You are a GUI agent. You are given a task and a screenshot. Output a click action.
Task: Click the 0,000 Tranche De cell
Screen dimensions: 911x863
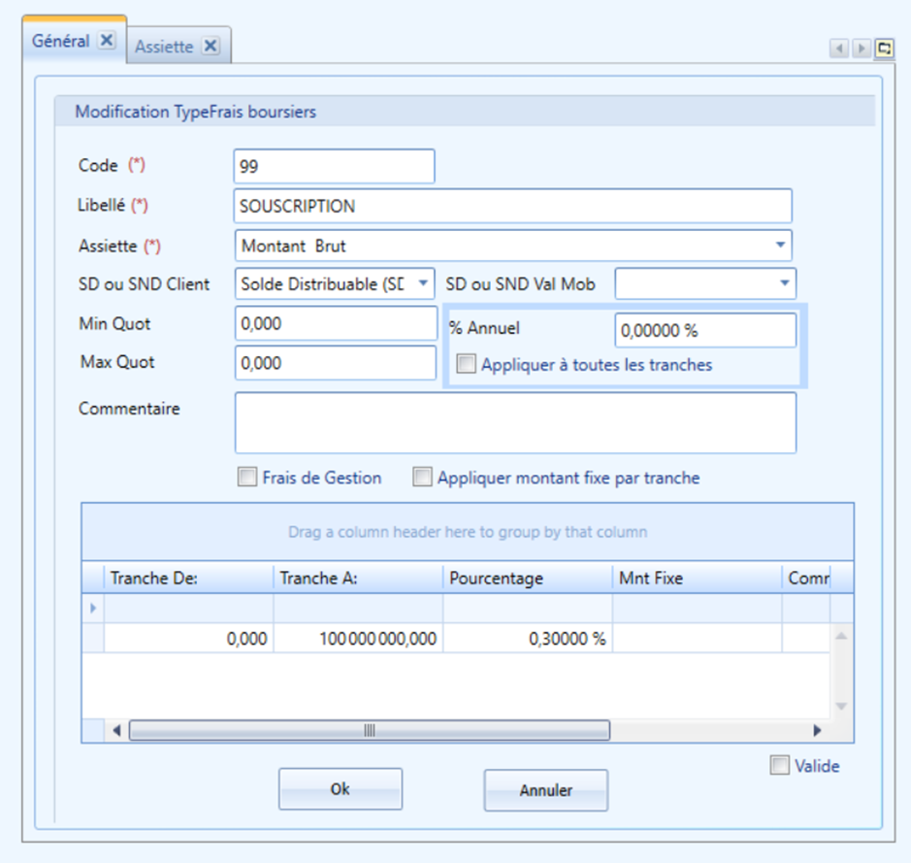(x=189, y=638)
